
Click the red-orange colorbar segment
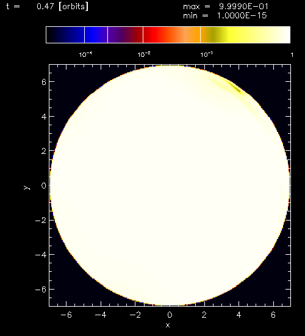coord(171,35)
